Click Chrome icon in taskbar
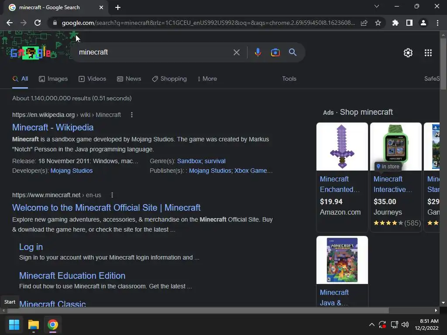This screenshot has height=335, width=447. pos(53,325)
